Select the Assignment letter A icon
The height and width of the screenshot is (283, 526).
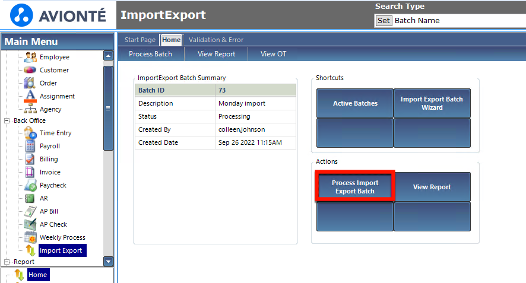(30, 96)
